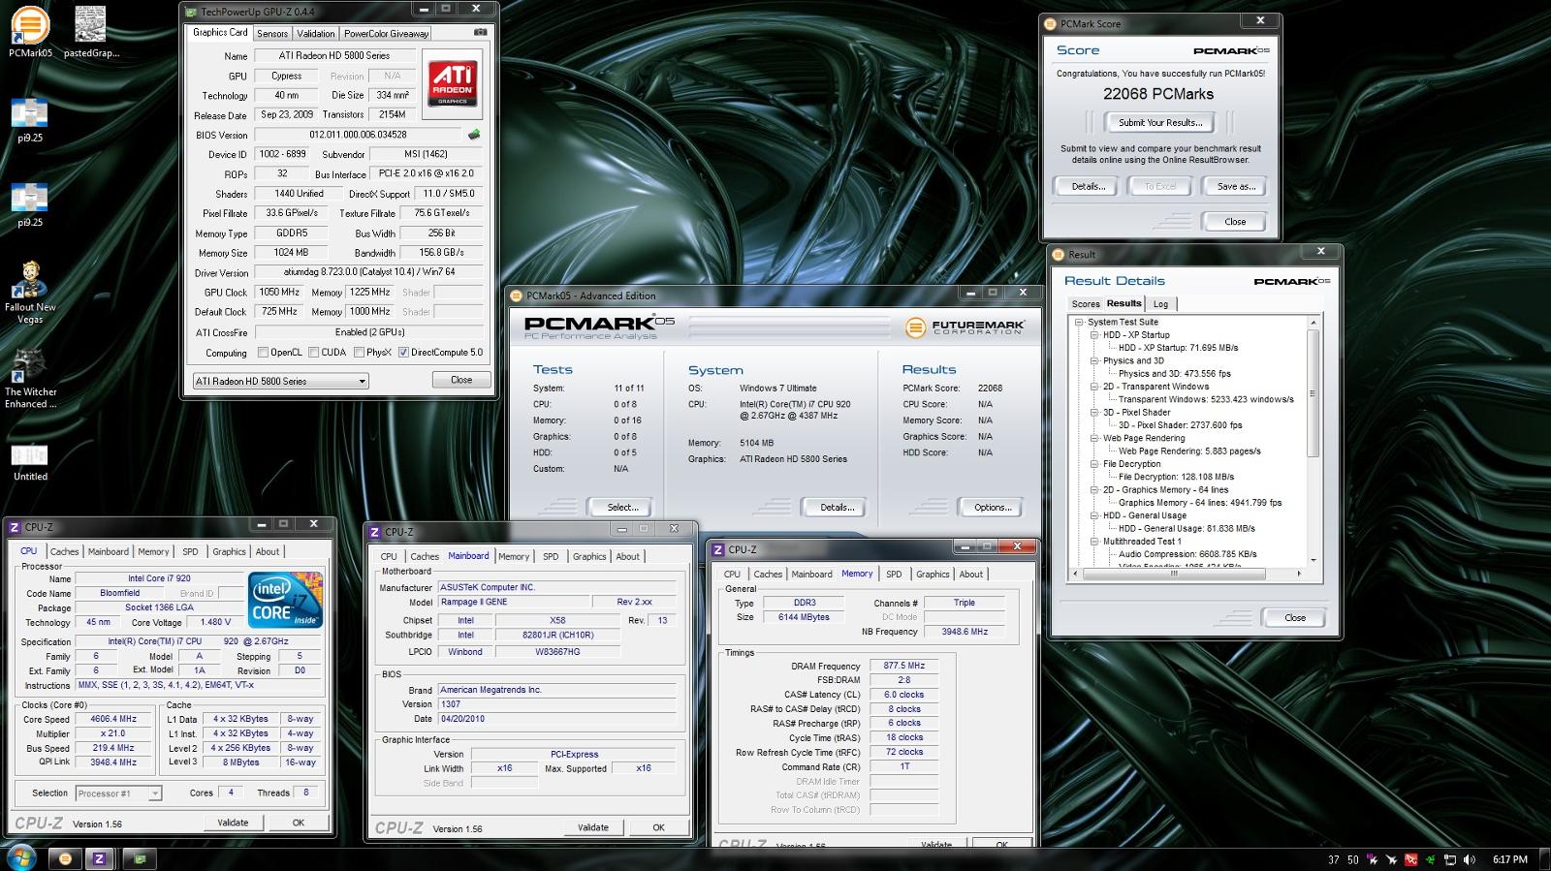Open the GPU selection dropdown in GPU-Z
The image size is (1551, 871).
(x=280, y=381)
